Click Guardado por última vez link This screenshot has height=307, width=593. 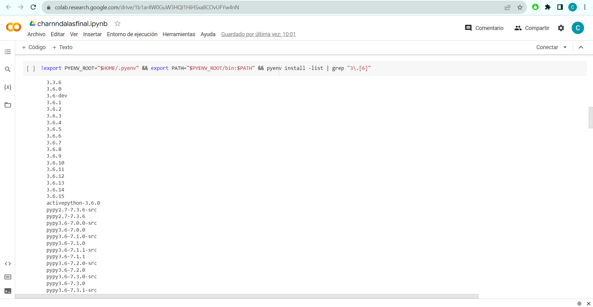258,34
